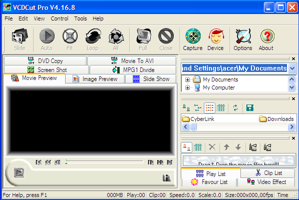
Task: Close the file browser panel
Action: 293,98
